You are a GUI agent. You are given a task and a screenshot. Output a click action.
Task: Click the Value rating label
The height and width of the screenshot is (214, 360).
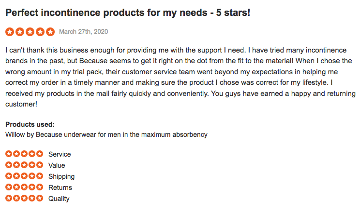coord(57,165)
